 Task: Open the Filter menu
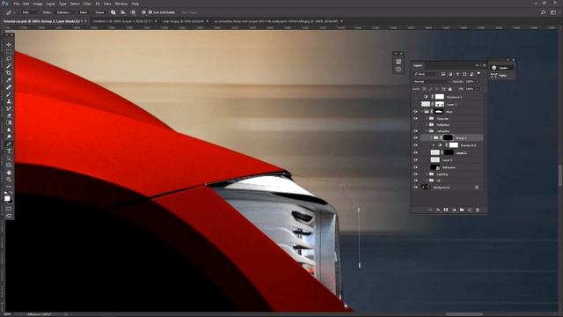pyautogui.click(x=87, y=4)
